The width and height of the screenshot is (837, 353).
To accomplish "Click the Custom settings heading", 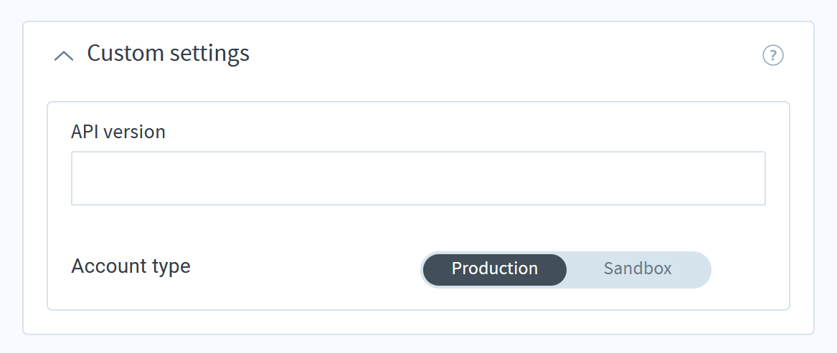I will [x=168, y=53].
